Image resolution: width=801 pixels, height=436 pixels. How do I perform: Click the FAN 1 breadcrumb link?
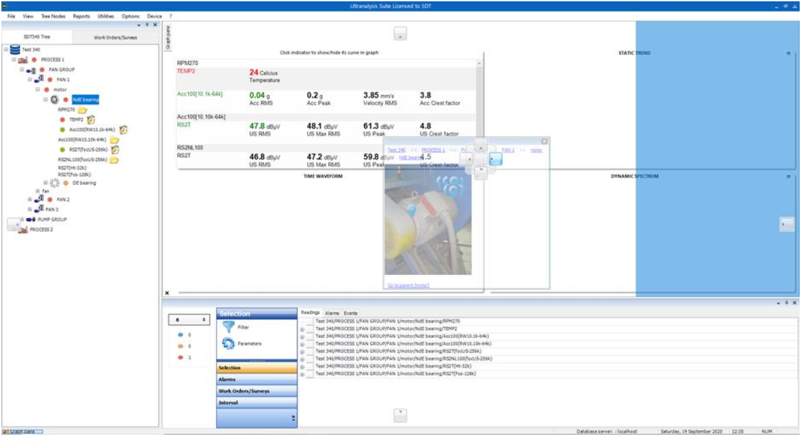point(508,150)
